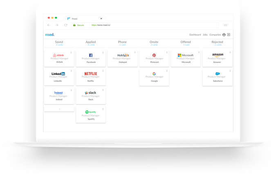Click the logout icon

pyautogui.click(x=228, y=35)
